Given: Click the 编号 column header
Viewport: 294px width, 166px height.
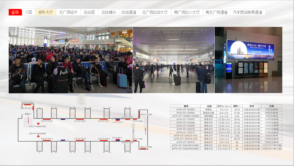Looking at the screenshot, I should [x=185, y=106].
